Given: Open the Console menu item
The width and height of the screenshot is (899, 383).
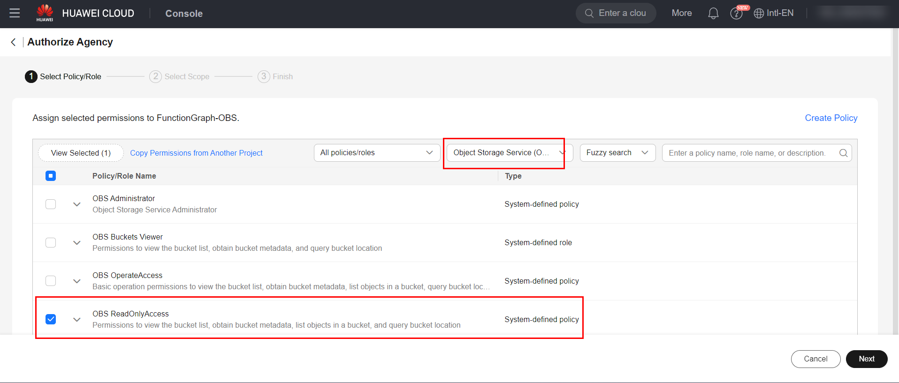Looking at the screenshot, I should pos(184,14).
